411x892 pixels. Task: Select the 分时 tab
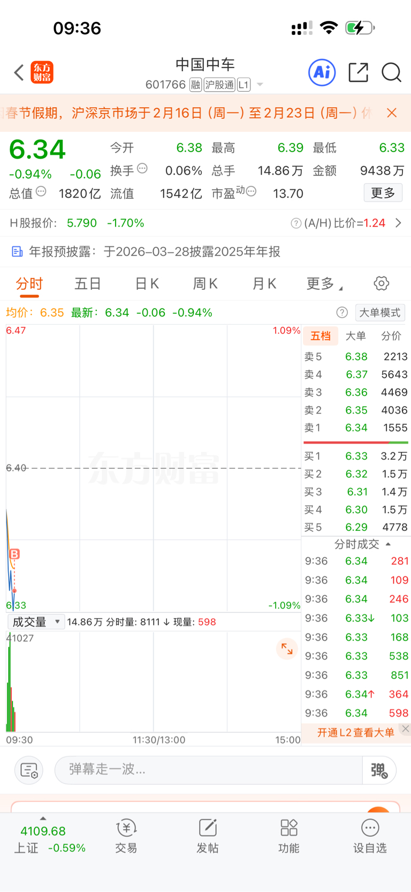pos(29,284)
